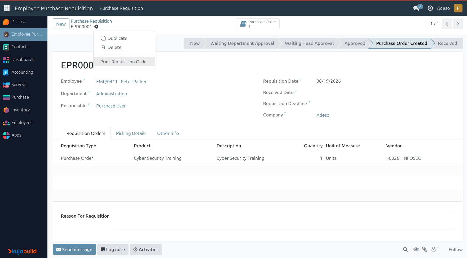Open Discuss app in sidebar
Image resolution: width=467 pixels, height=258 pixels.
point(24,22)
